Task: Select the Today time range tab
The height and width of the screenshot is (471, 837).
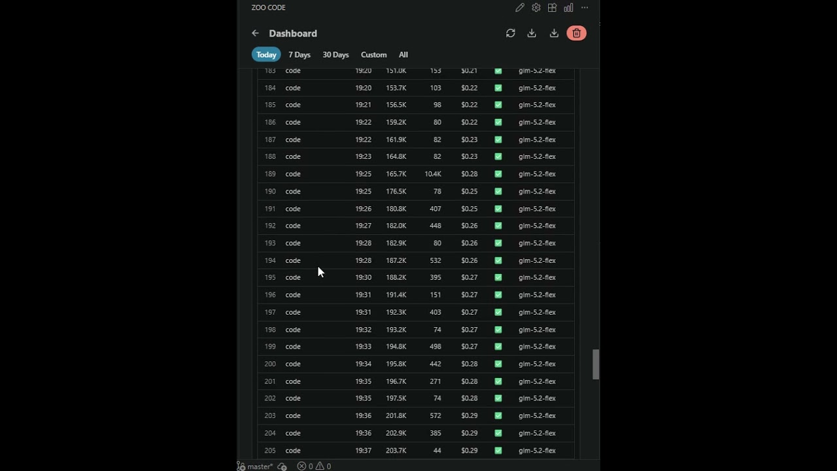Action: pyautogui.click(x=266, y=55)
